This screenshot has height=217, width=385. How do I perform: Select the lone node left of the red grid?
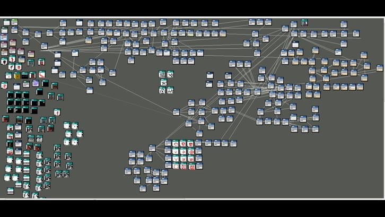(x=152, y=148)
